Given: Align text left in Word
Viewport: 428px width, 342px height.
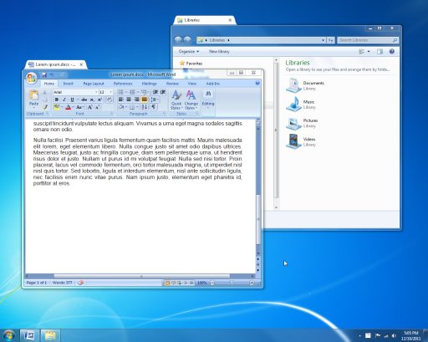Looking at the screenshot, I should [120, 100].
